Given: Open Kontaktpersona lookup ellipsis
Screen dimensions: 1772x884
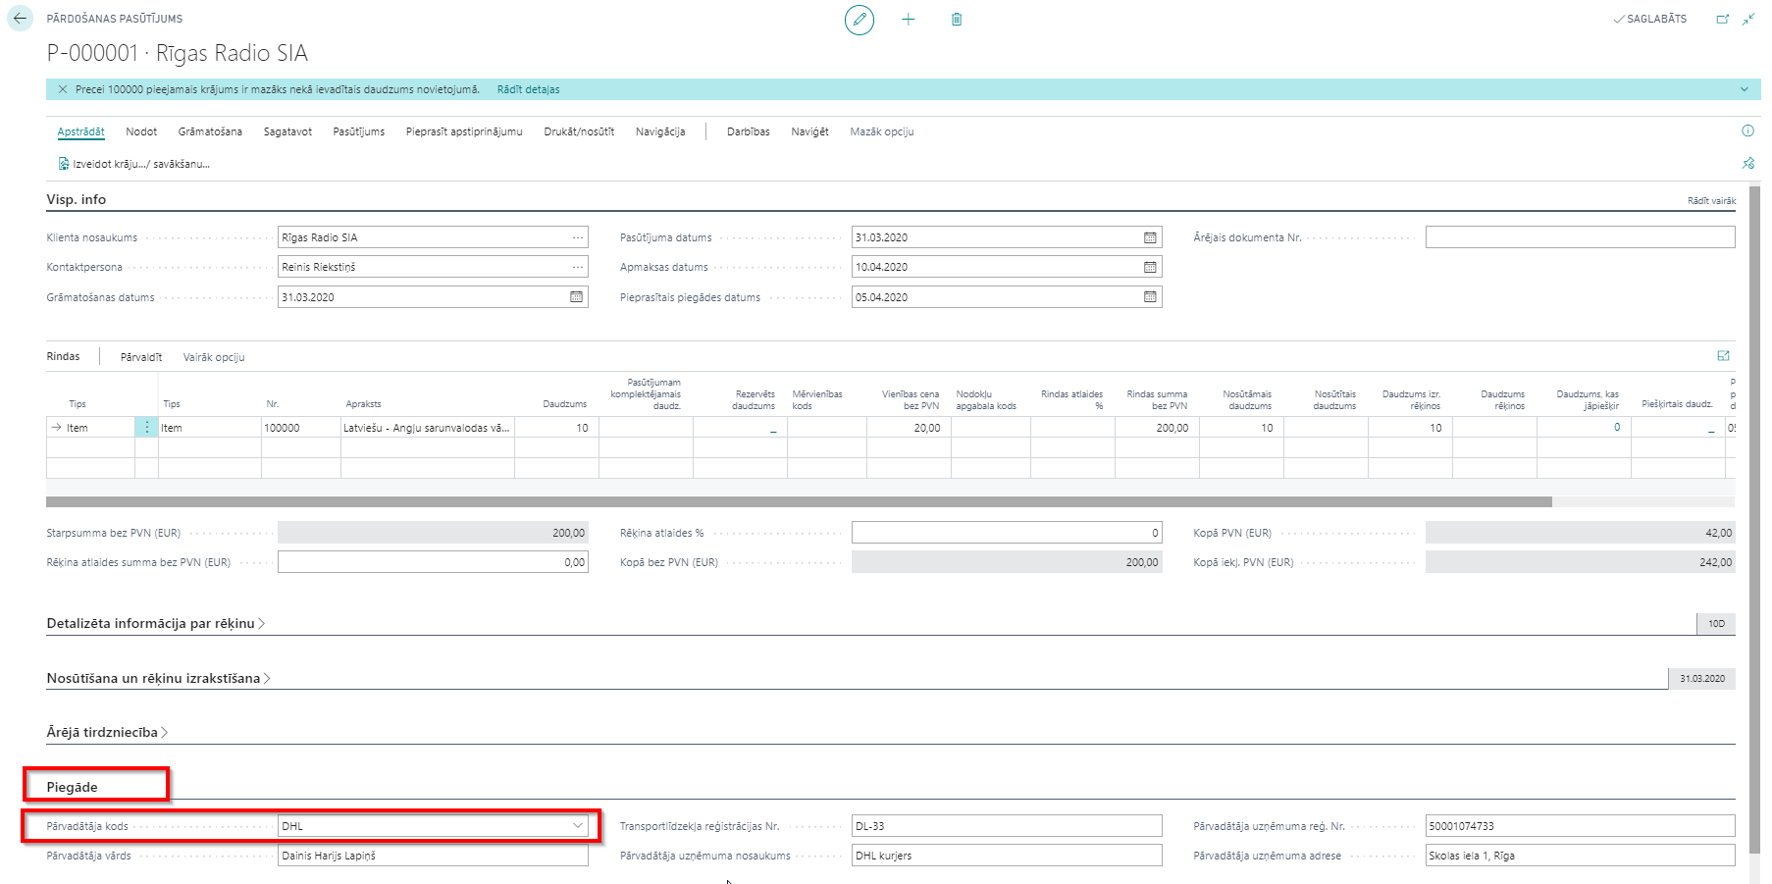Looking at the screenshot, I should 578,267.
